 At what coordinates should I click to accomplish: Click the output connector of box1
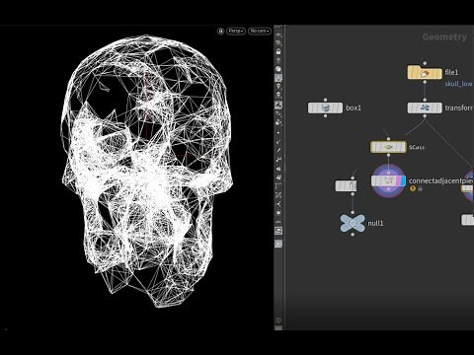pos(325,115)
